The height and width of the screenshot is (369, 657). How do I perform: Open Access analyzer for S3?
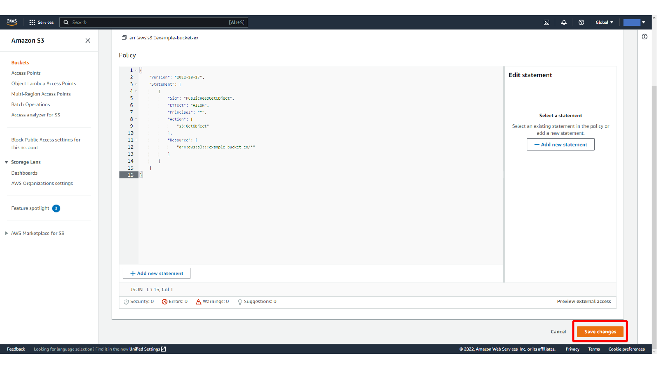pyautogui.click(x=36, y=115)
